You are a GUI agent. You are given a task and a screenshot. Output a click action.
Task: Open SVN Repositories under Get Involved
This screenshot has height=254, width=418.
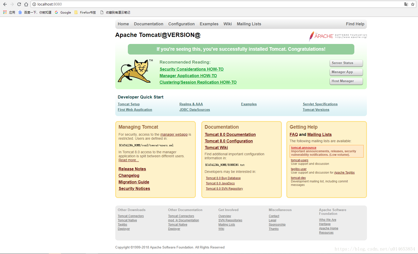click(x=230, y=220)
